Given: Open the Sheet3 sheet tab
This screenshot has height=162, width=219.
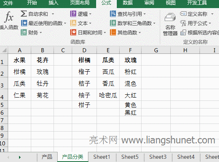Looking at the screenshot, I should click(158, 157).
